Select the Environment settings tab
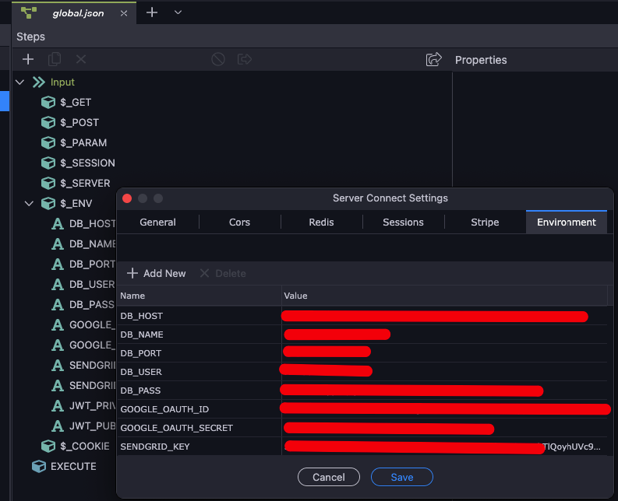Screen dimensions: 618x501 tap(567, 222)
